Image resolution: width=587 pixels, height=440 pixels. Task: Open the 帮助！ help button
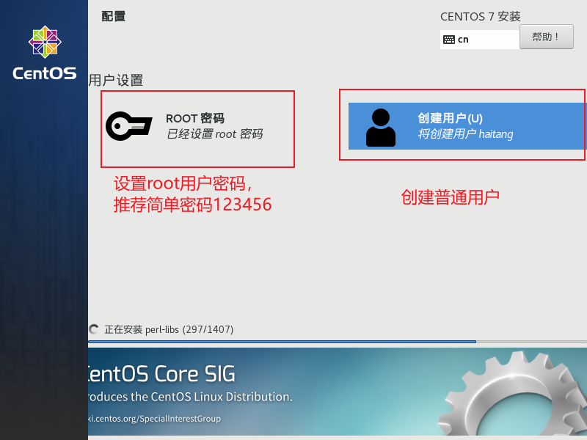[546, 37]
